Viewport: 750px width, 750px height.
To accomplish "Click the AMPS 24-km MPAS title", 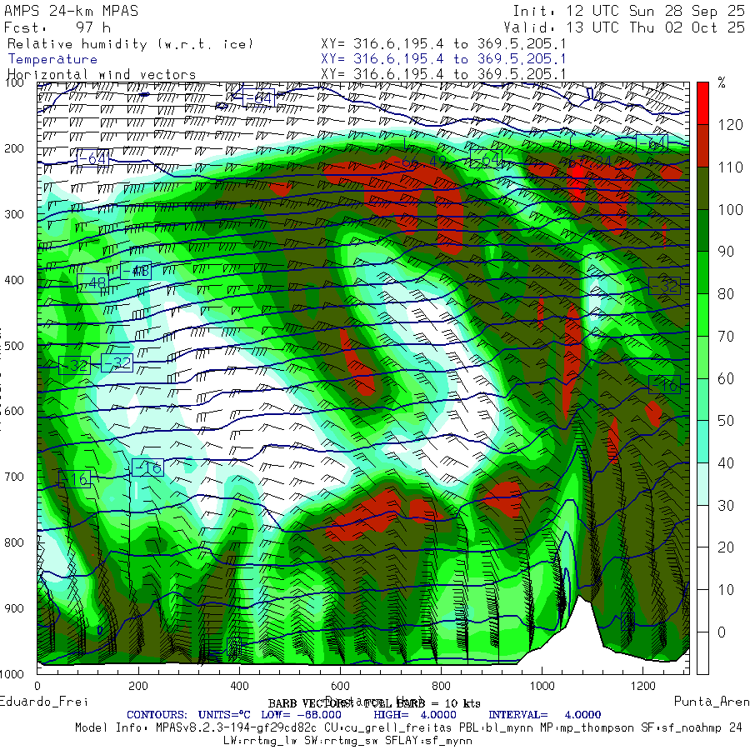I will click(71, 11).
